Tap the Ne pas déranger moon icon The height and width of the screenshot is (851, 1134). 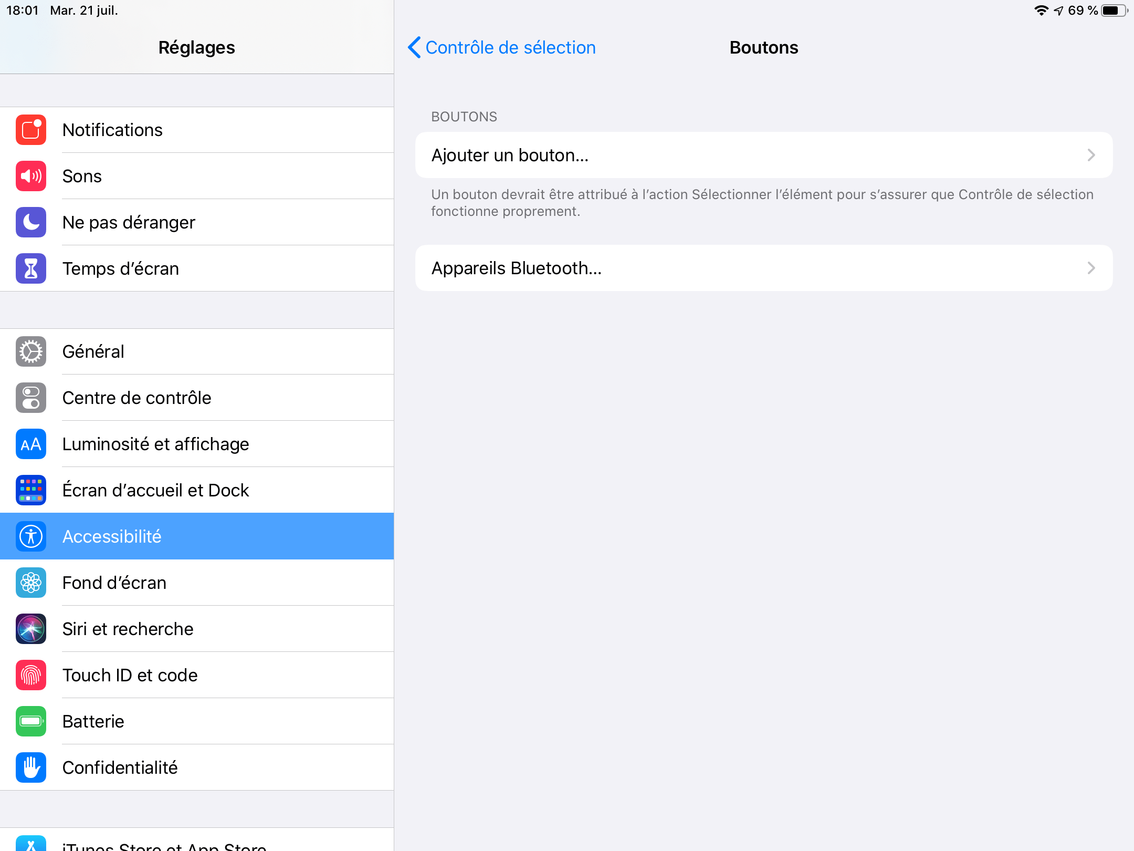click(31, 222)
